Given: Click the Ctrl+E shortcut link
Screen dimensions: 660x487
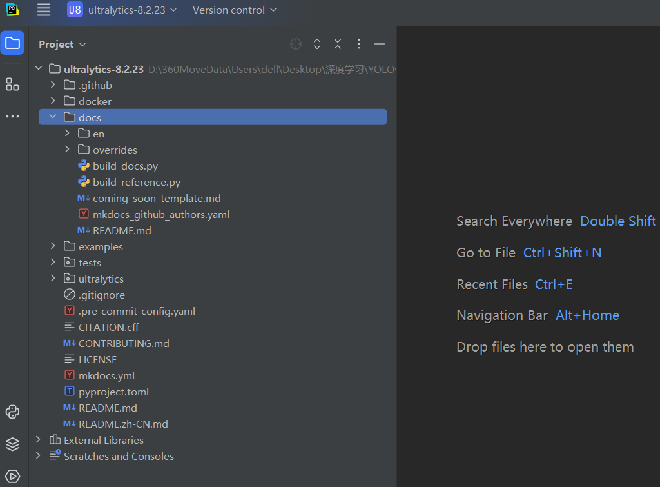Looking at the screenshot, I should 554,284.
